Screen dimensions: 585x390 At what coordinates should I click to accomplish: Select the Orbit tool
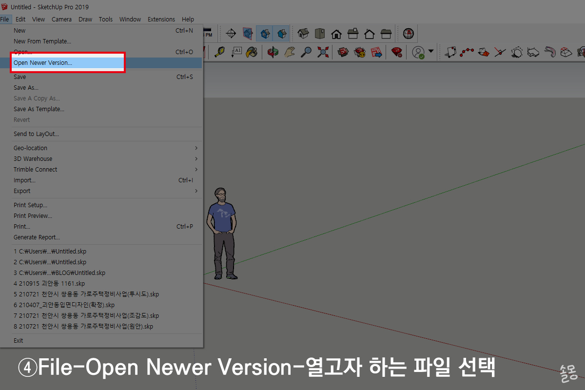pyautogui.click(x=273, y=52)
